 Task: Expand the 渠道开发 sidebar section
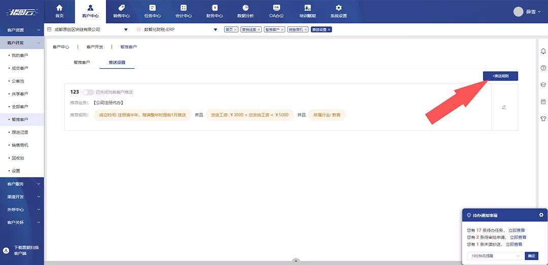(x=22, y=197)
